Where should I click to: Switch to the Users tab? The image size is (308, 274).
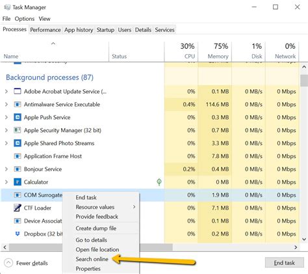tap(125, 30)
